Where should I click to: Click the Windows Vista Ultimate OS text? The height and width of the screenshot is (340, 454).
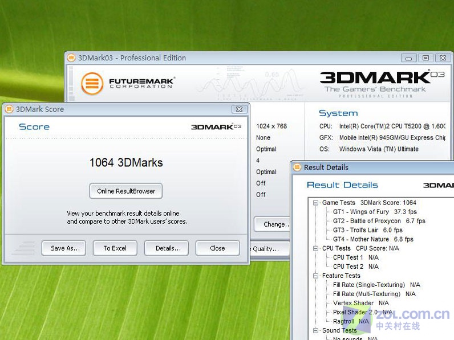379,149
